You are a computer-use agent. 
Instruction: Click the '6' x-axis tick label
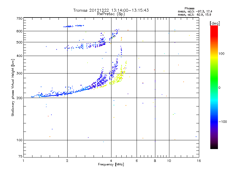click(137, 161)
